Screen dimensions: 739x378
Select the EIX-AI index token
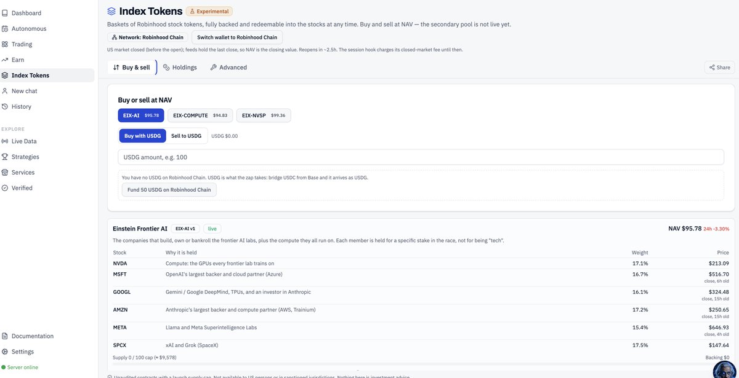tap(141, 116)
